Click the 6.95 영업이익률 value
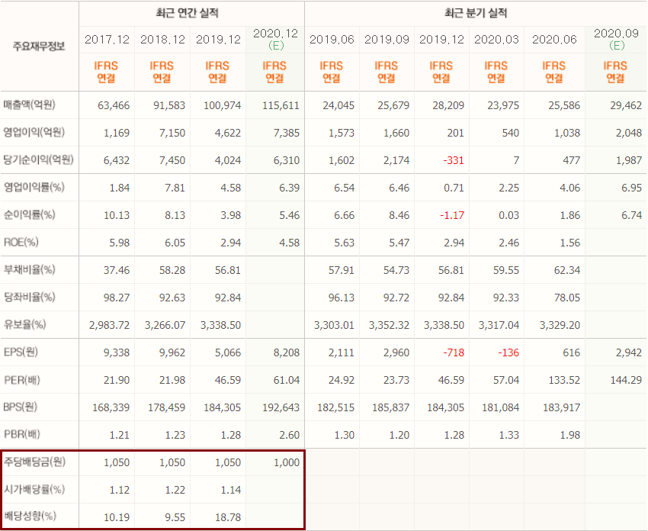 tap(632, 188)
